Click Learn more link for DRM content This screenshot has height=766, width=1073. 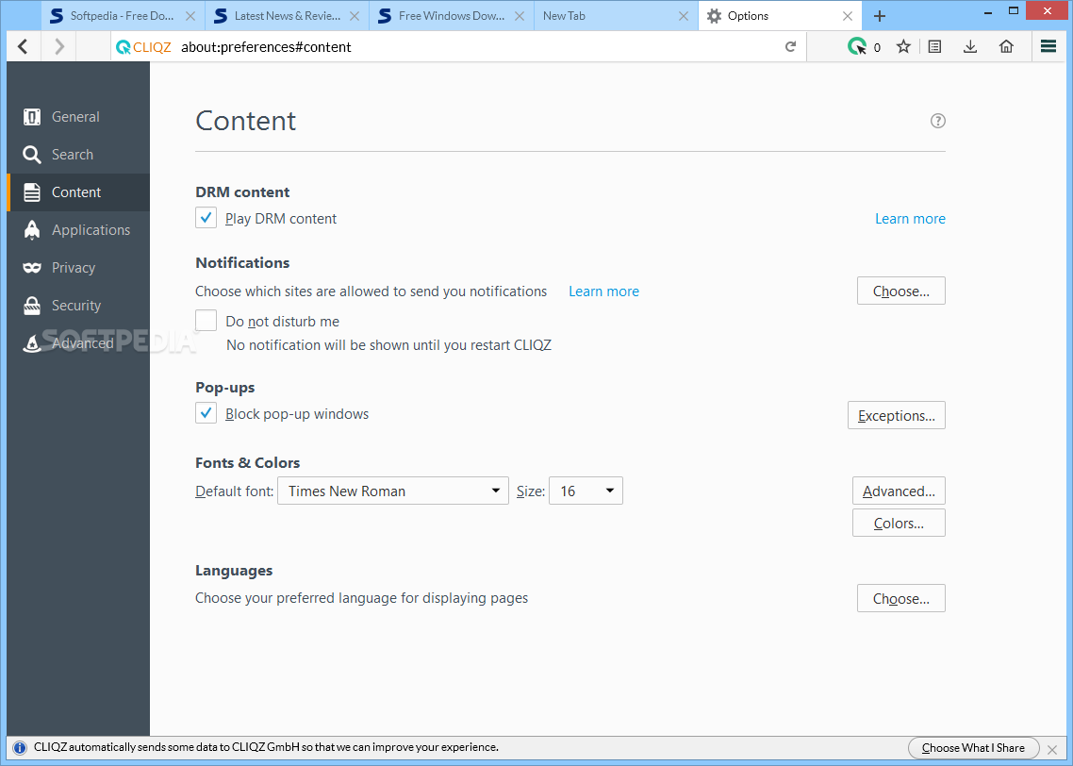pyautogui.click(x=910, y=218)
